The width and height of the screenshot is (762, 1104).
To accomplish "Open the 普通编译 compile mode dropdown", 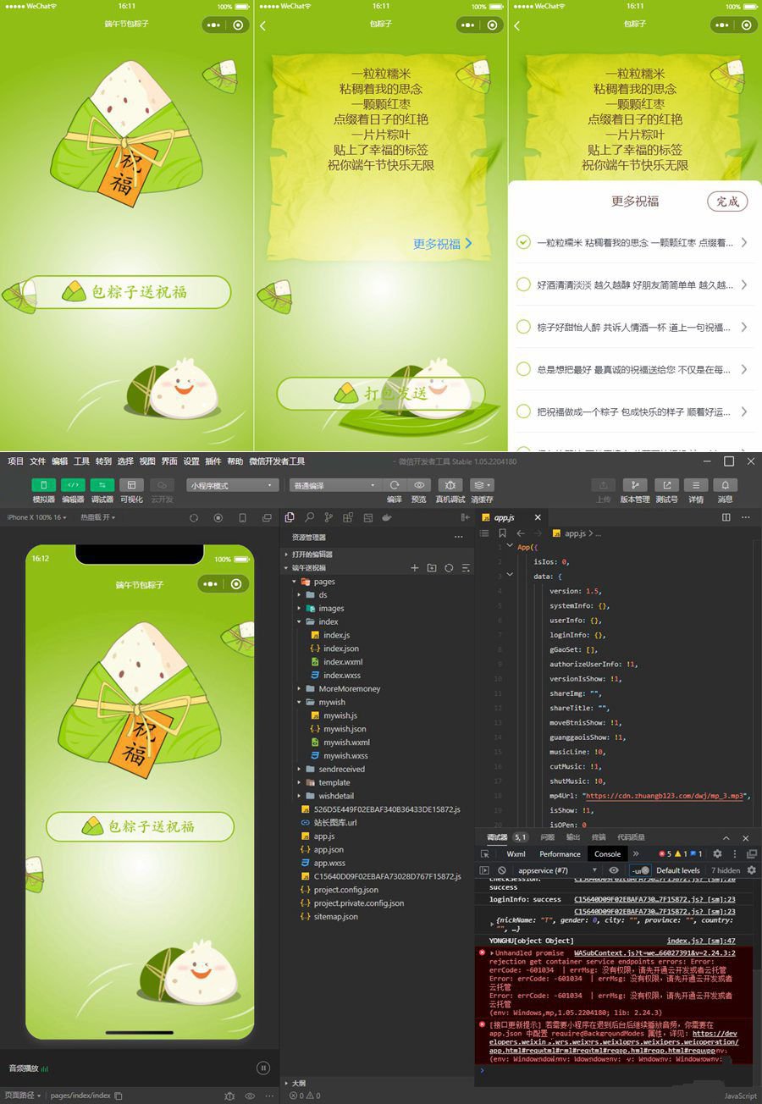I will click(x=334, y=485).
